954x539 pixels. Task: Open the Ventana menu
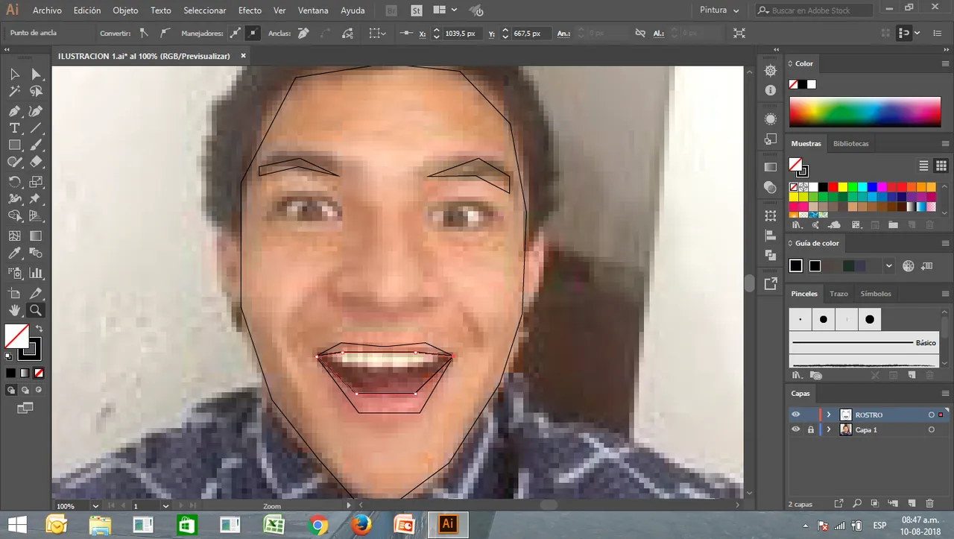pos(312,10)
